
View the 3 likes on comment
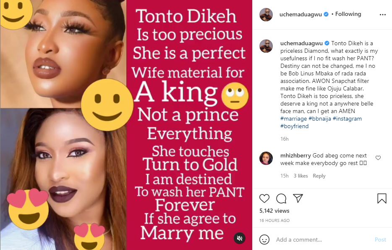[x=301, y=176]
